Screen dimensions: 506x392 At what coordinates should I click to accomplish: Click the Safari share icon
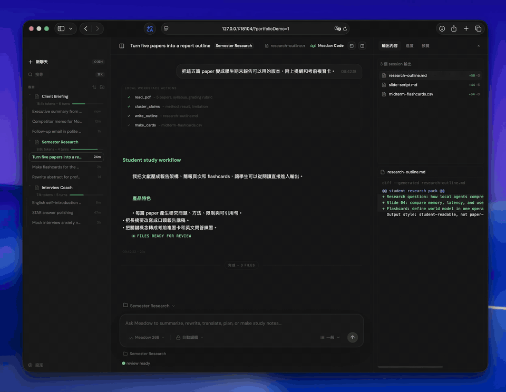(x=454, y=28)
